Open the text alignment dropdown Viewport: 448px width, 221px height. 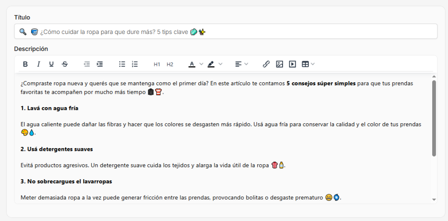click(x=241, y=65)
